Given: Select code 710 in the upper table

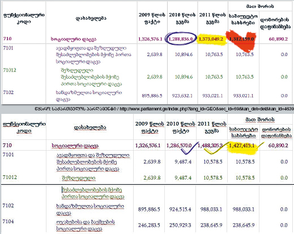Looking at the screenshot, I should pos(7,39).
